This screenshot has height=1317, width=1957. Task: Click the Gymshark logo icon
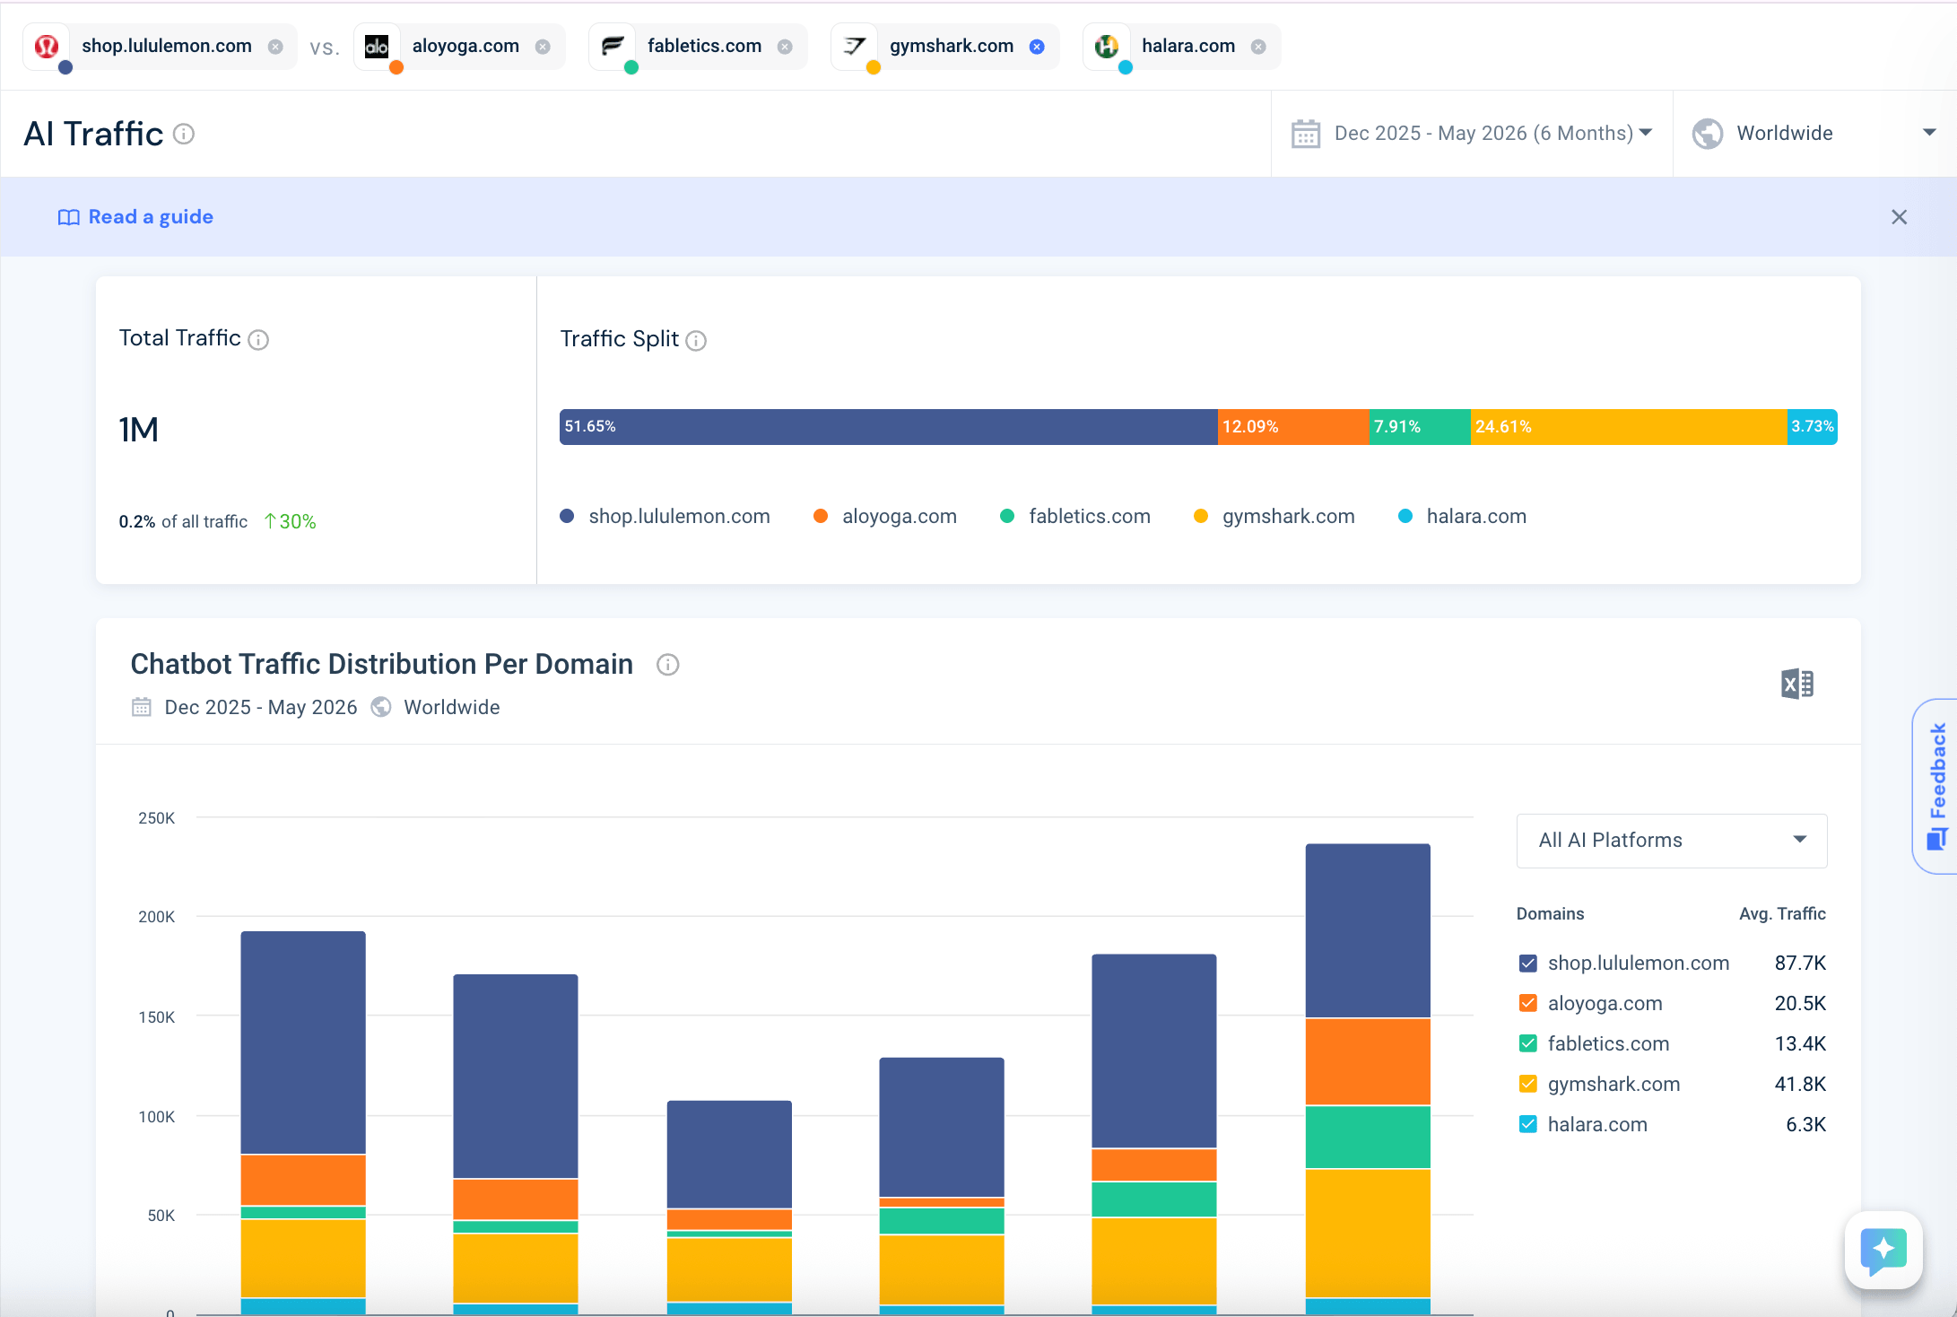[x=855, y=46]
